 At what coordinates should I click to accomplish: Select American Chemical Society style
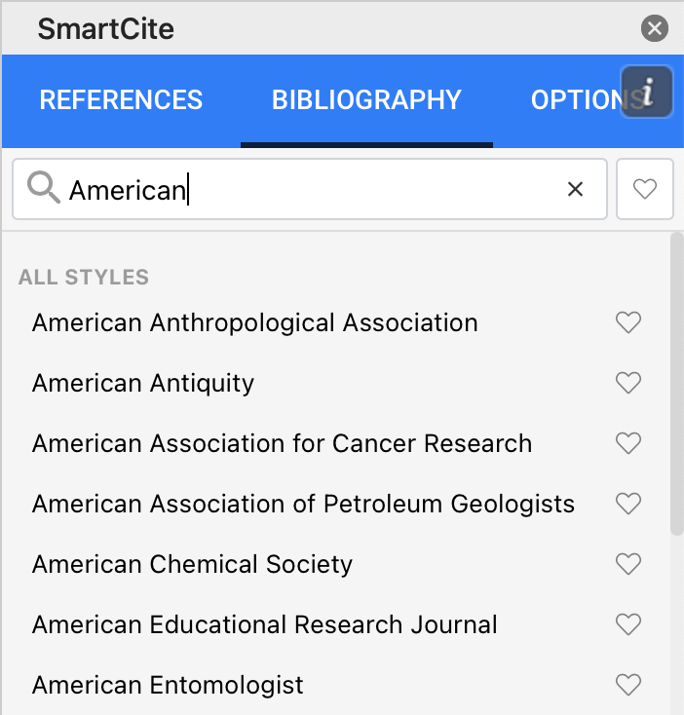coord(192,564)
